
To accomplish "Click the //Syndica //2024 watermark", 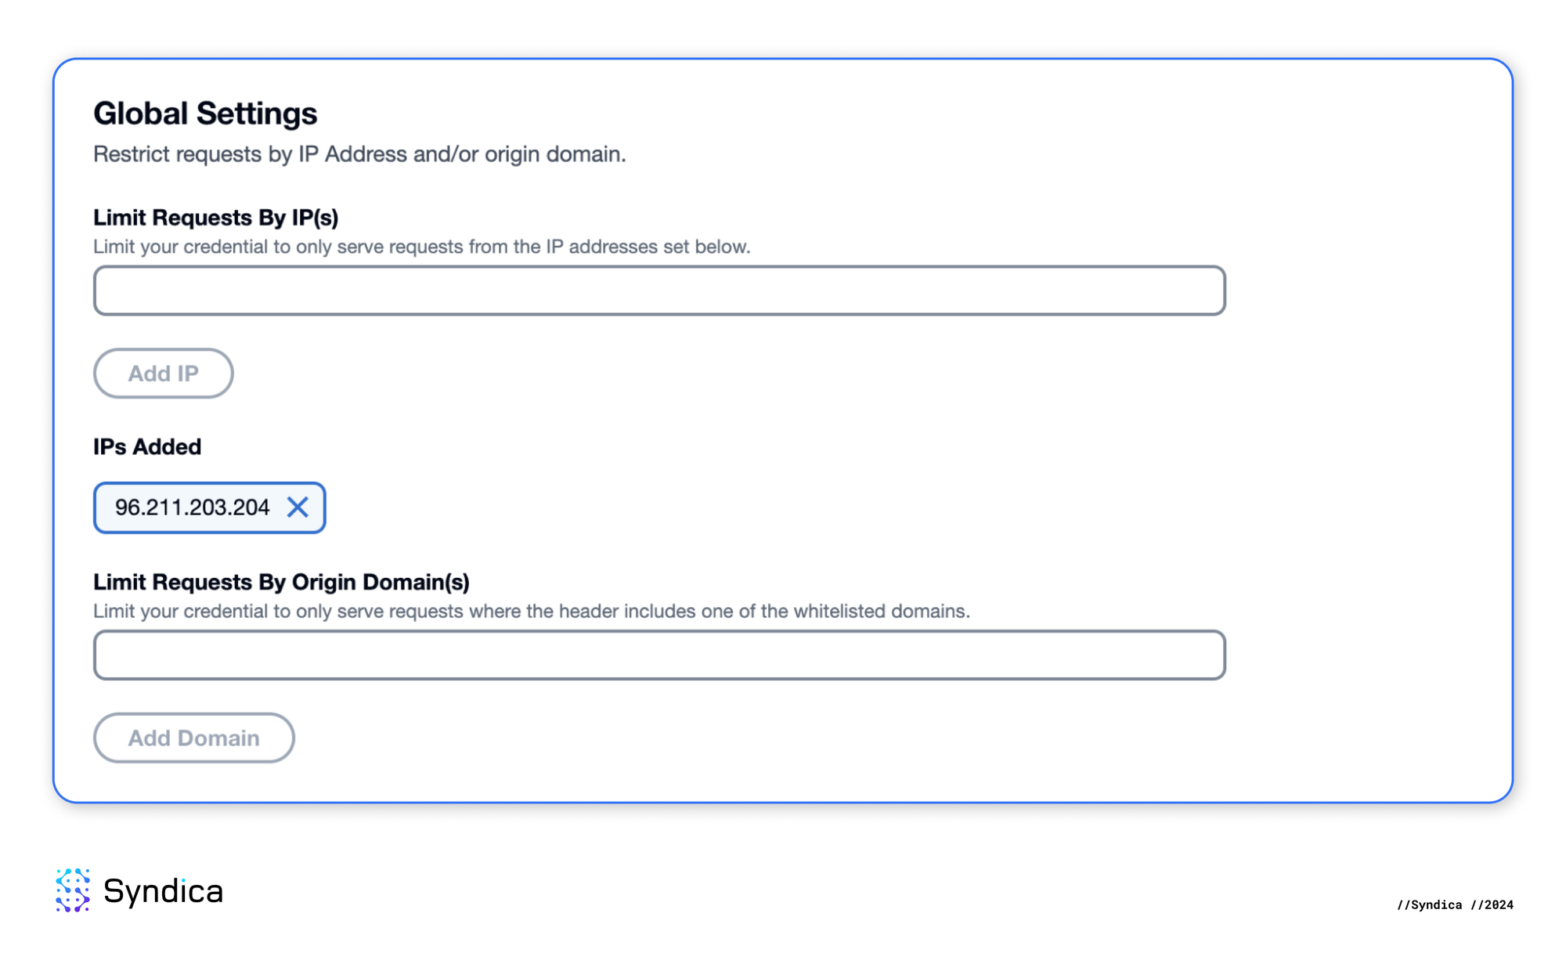I will point(1454,904).
